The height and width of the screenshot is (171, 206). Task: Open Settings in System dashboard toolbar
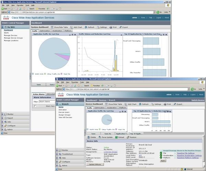pos(102,27)
